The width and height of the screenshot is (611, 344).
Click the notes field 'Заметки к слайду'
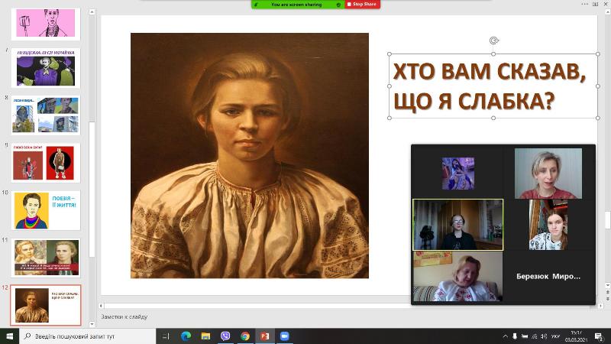(124, 316)
